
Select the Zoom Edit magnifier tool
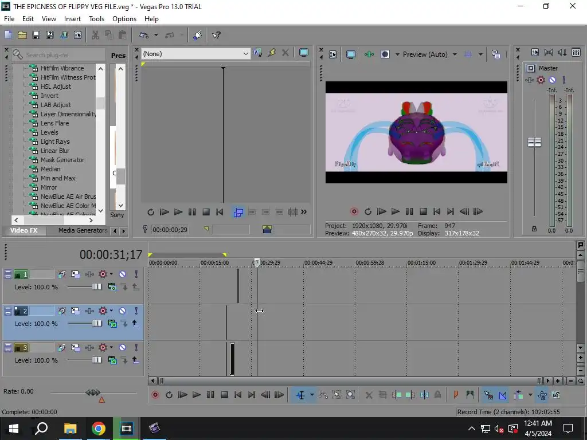coord(350,395)
